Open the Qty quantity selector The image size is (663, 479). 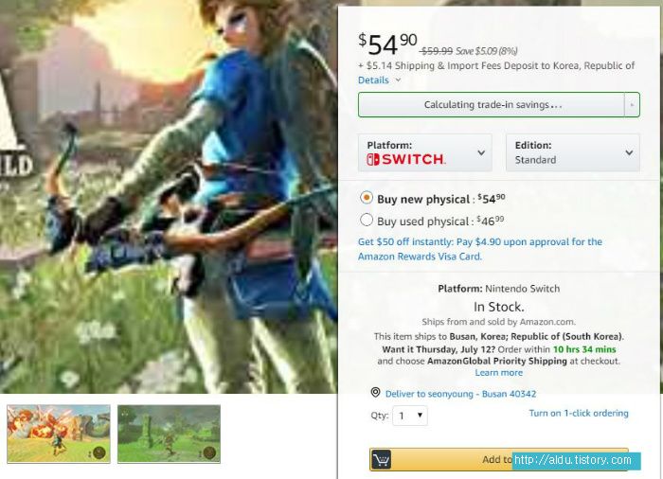[x=410, y=416]
